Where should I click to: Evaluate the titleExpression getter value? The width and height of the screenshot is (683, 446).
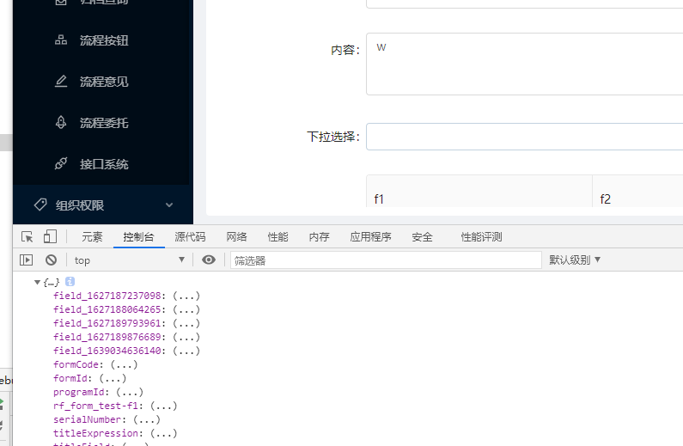pos(164,433)
